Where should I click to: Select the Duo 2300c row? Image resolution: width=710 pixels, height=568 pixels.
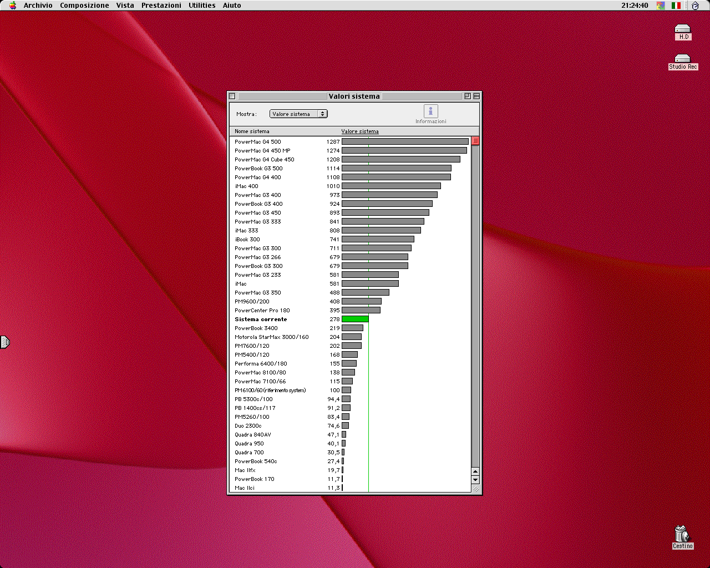click(351, 425)
